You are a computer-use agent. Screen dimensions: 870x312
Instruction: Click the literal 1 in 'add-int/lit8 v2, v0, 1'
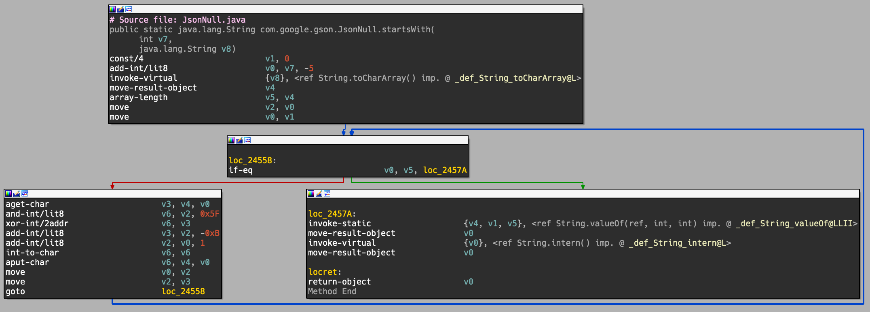click(x=203, y=243)
